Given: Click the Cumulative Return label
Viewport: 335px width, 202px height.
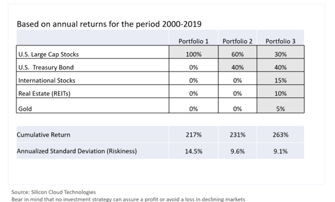Looking at the screenshot, I should 43,135.
